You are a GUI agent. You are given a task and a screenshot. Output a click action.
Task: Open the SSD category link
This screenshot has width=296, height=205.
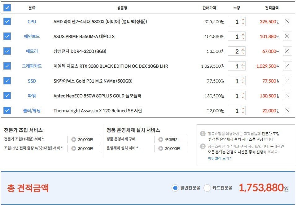pyautogui.click(x=32, y=81)
